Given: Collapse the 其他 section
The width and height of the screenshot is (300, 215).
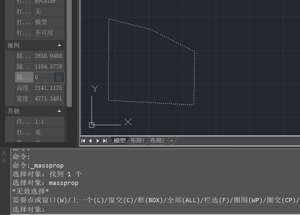Looking at the screenshot, I should (x=59, y=111).
